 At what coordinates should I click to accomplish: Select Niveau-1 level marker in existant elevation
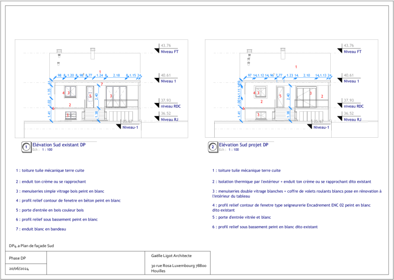point(119,127)
